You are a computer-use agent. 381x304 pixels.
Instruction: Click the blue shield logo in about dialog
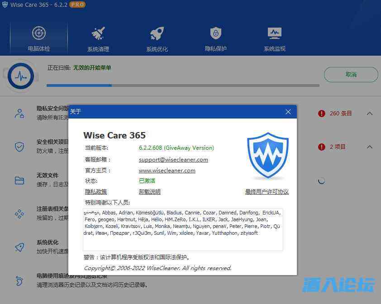pyautogui.click(x=268, y=156)
